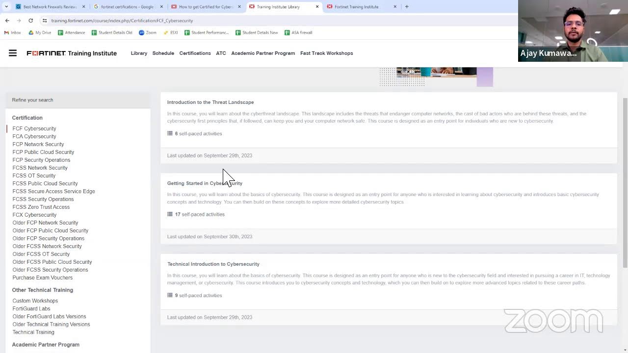Open site information icon in address bar
The width and height of the screenshot is (628, 353).
[45, 21]
